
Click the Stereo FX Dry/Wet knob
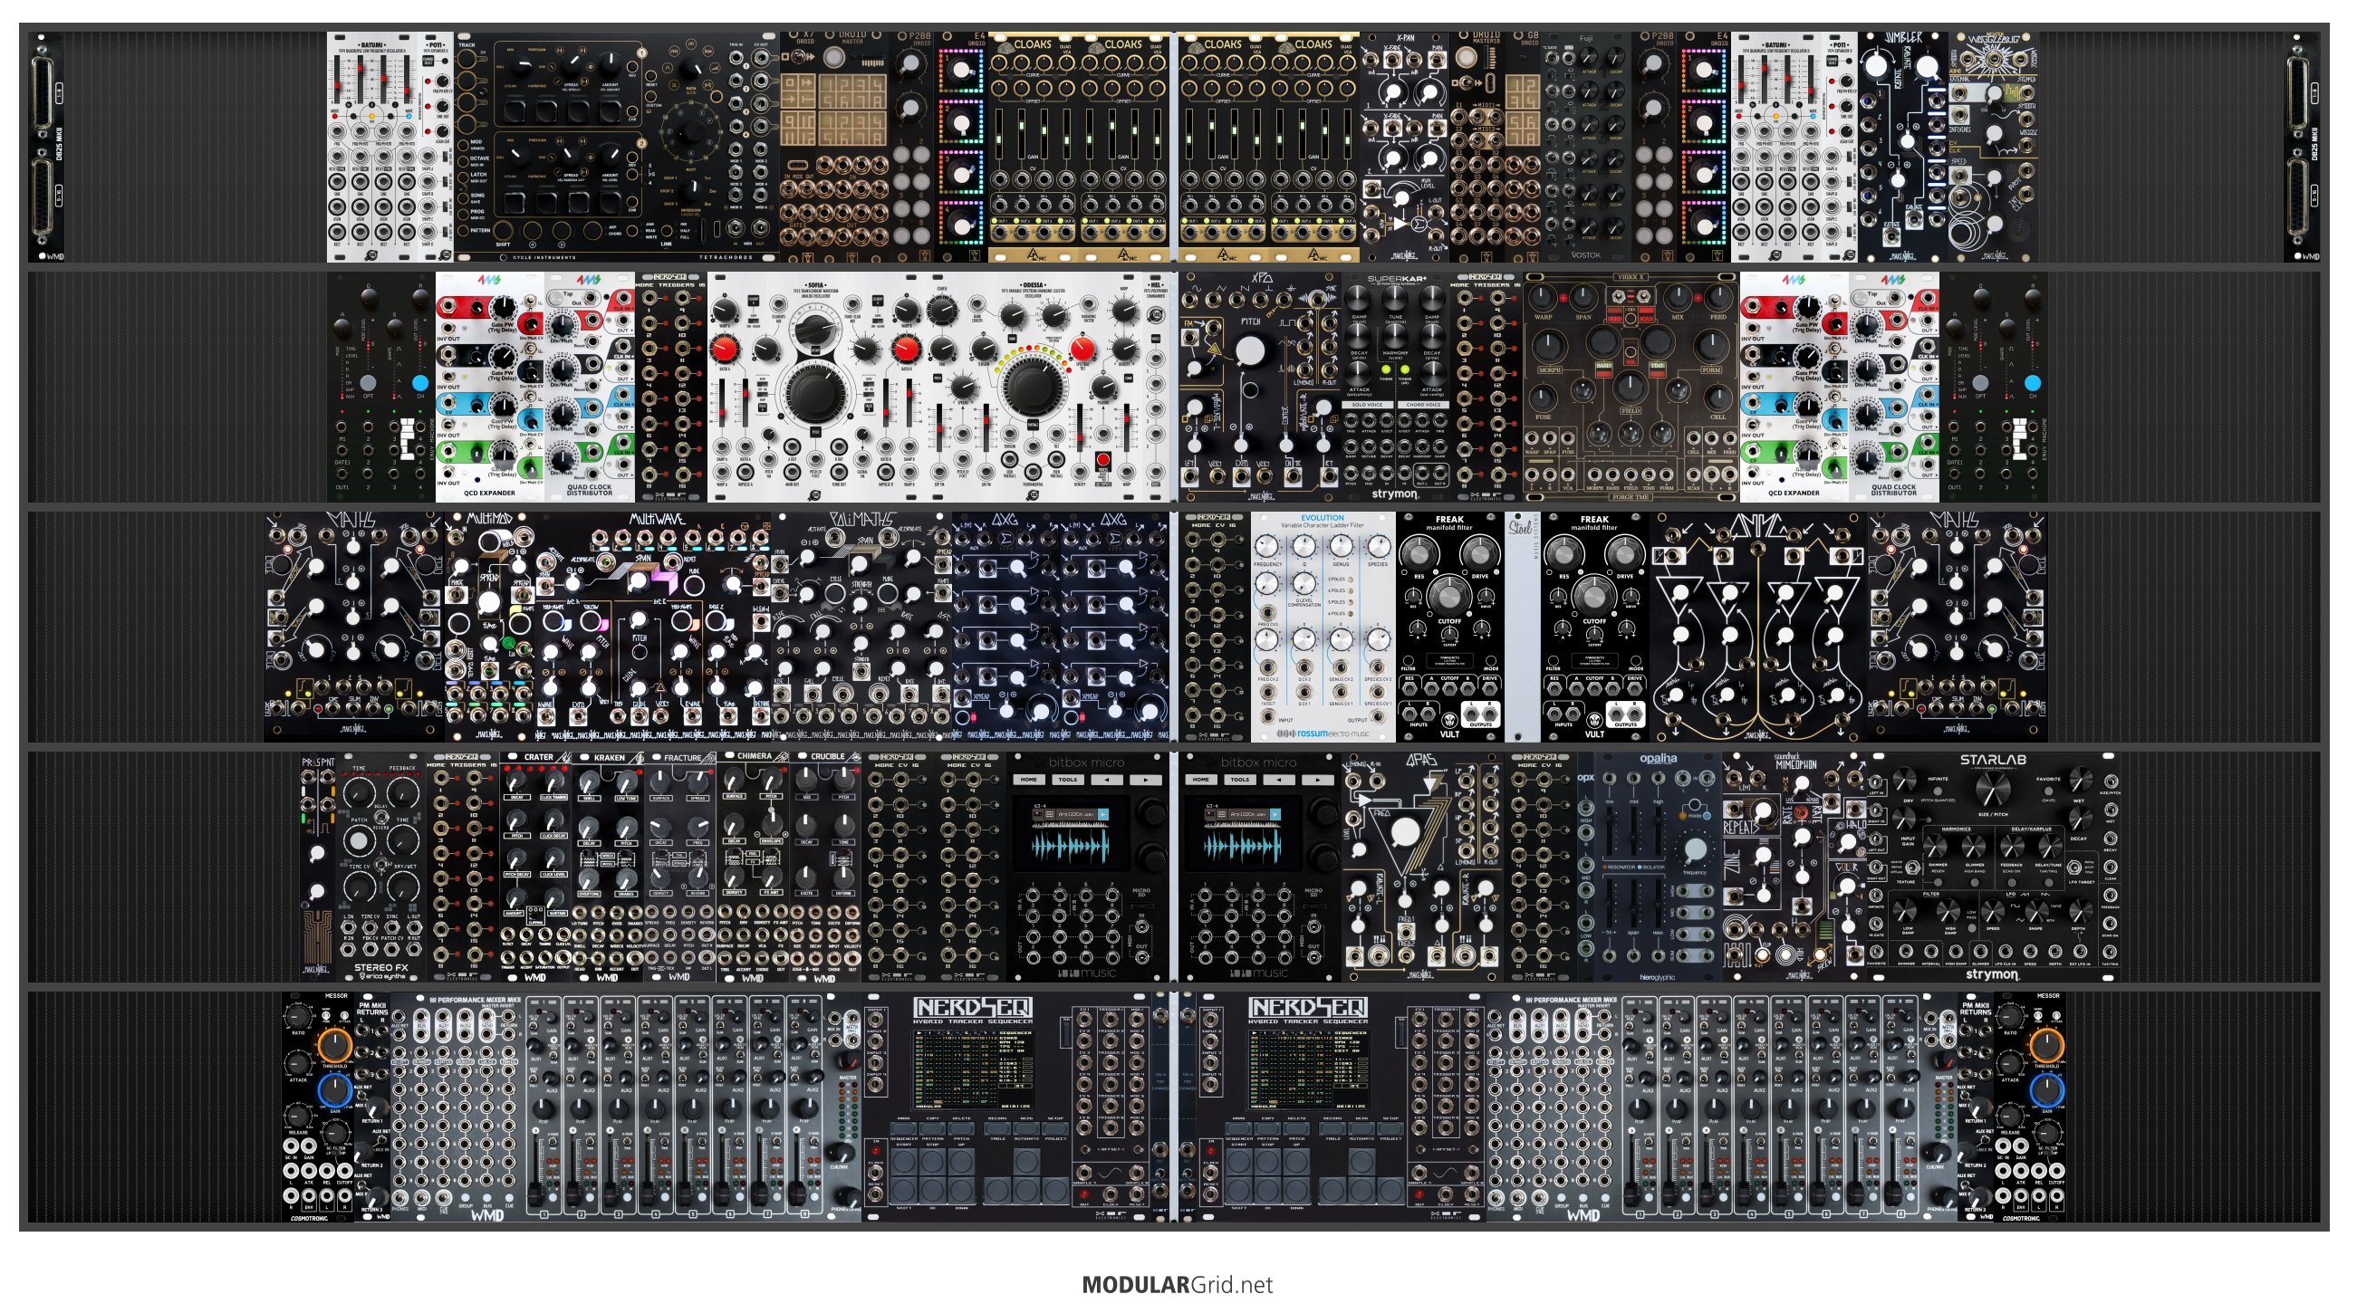pyautogui.click(x=402, y=887)
